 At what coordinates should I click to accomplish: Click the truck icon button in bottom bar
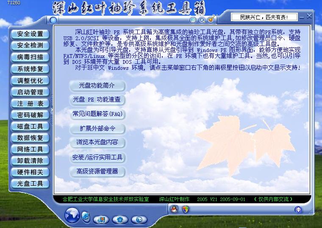(x=101, y=220)
